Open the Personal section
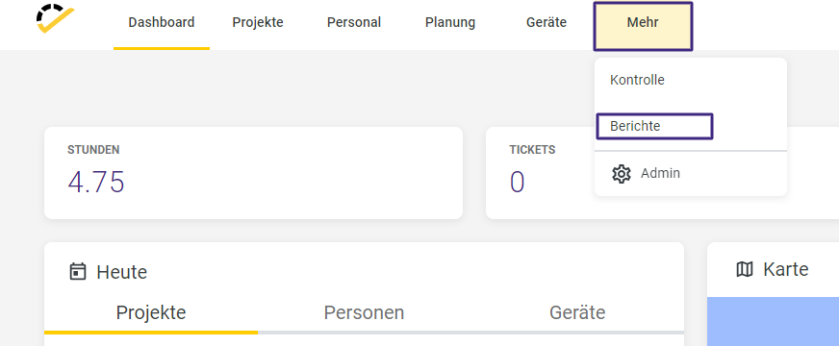839x346 pixels. pyautogui.click(x=354, y=22)
